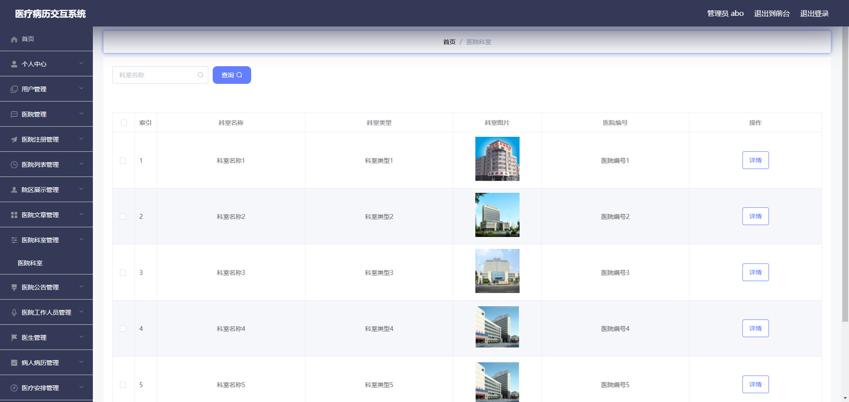The width and height of the screenshot is (849, 402).
Task: Click the 医院编号5 table cell
Action: [x=615, y=385]
